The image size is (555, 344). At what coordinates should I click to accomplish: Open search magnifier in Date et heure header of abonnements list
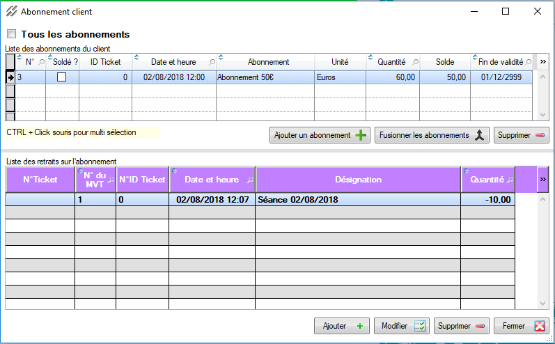212,62
